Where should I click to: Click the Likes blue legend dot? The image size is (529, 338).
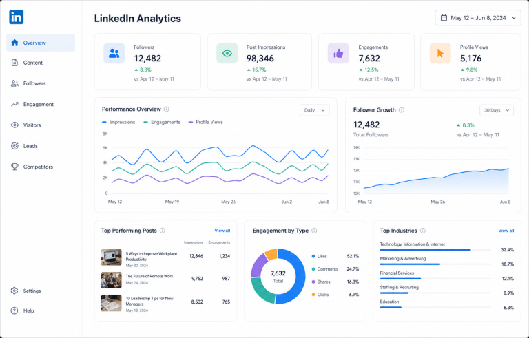(313, 256)
